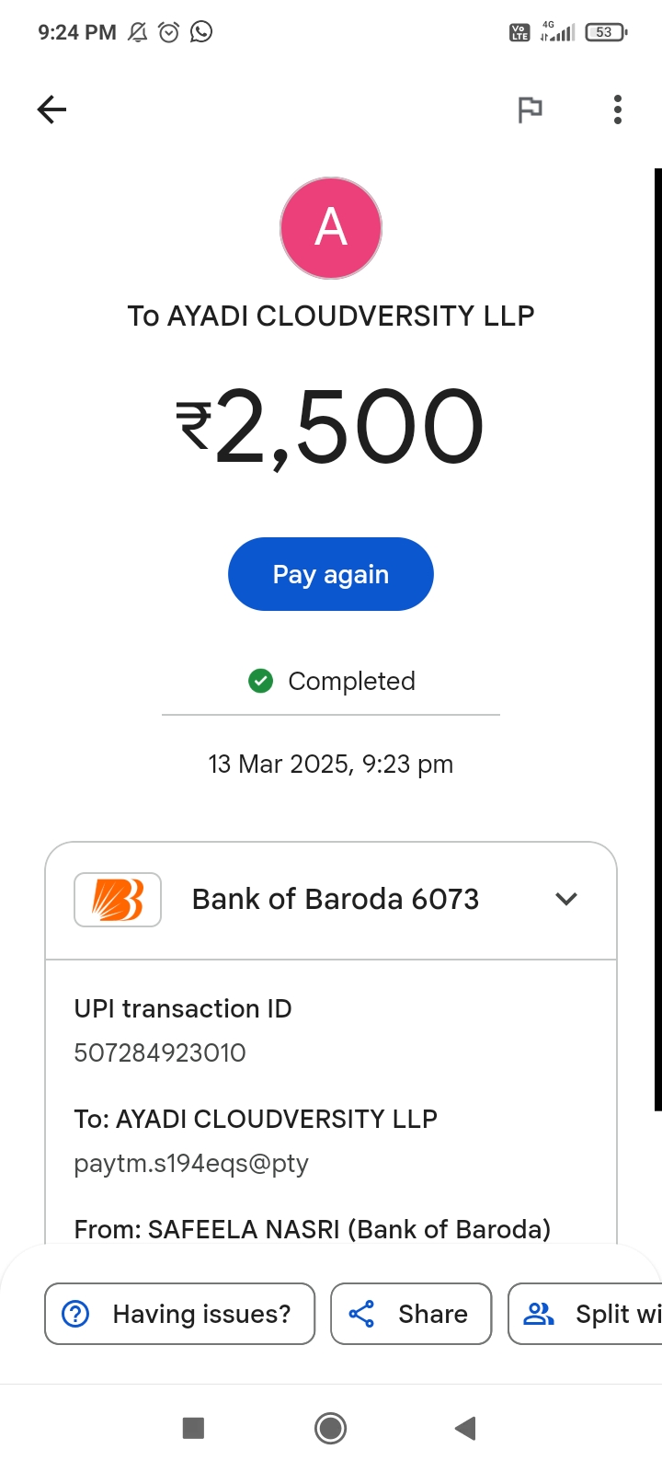Collapse the Bank of Baroda 6073 chevron
Viewport: 662px width, 1472px height.
point(566,899)
